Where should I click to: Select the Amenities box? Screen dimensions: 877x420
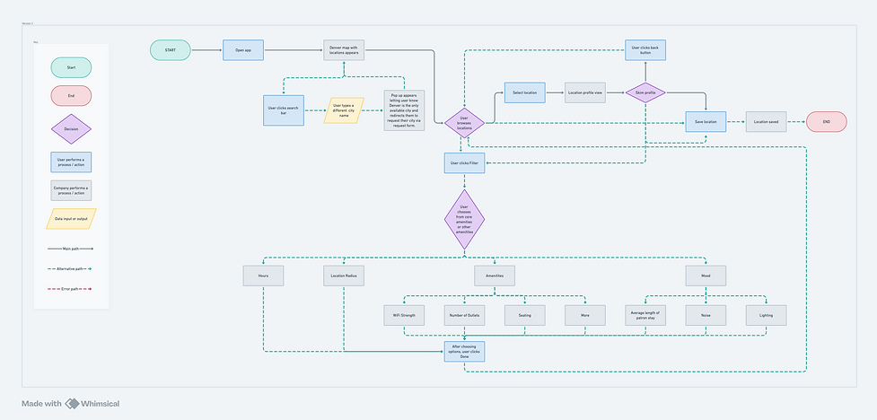[x=495, y=276]
